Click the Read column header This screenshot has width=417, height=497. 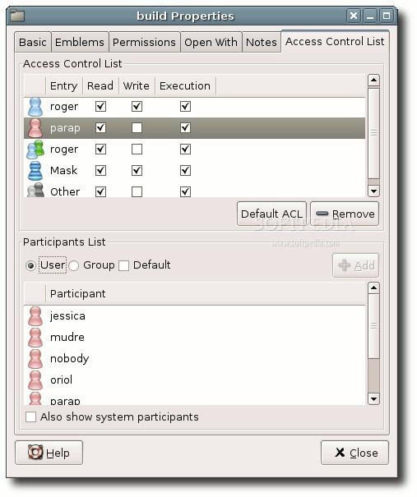point(100,86)
